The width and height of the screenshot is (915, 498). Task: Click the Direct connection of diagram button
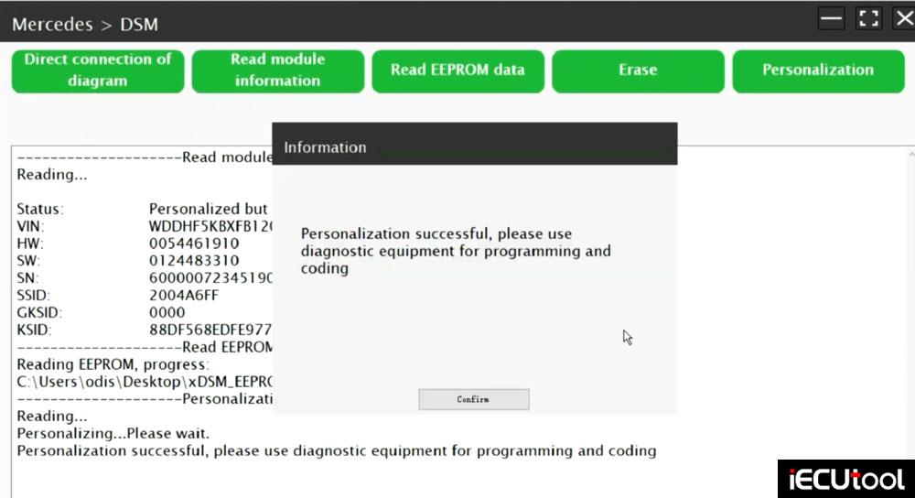[x=98, y=70]
